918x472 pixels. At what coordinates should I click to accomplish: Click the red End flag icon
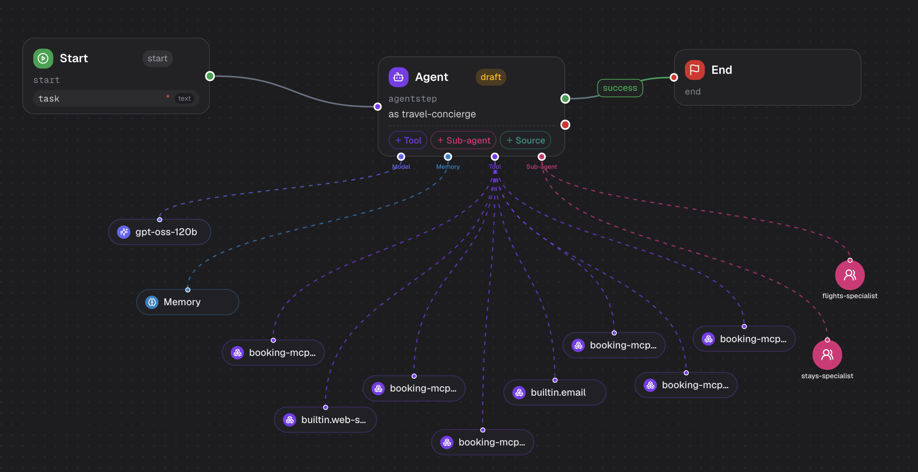pos(695,70)
